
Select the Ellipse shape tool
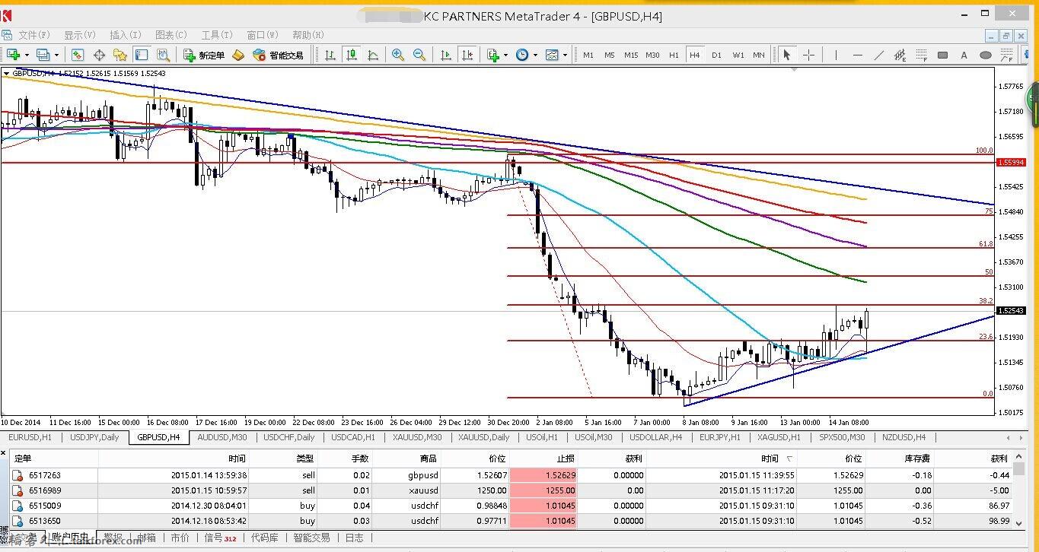click(x=985, y=55)
